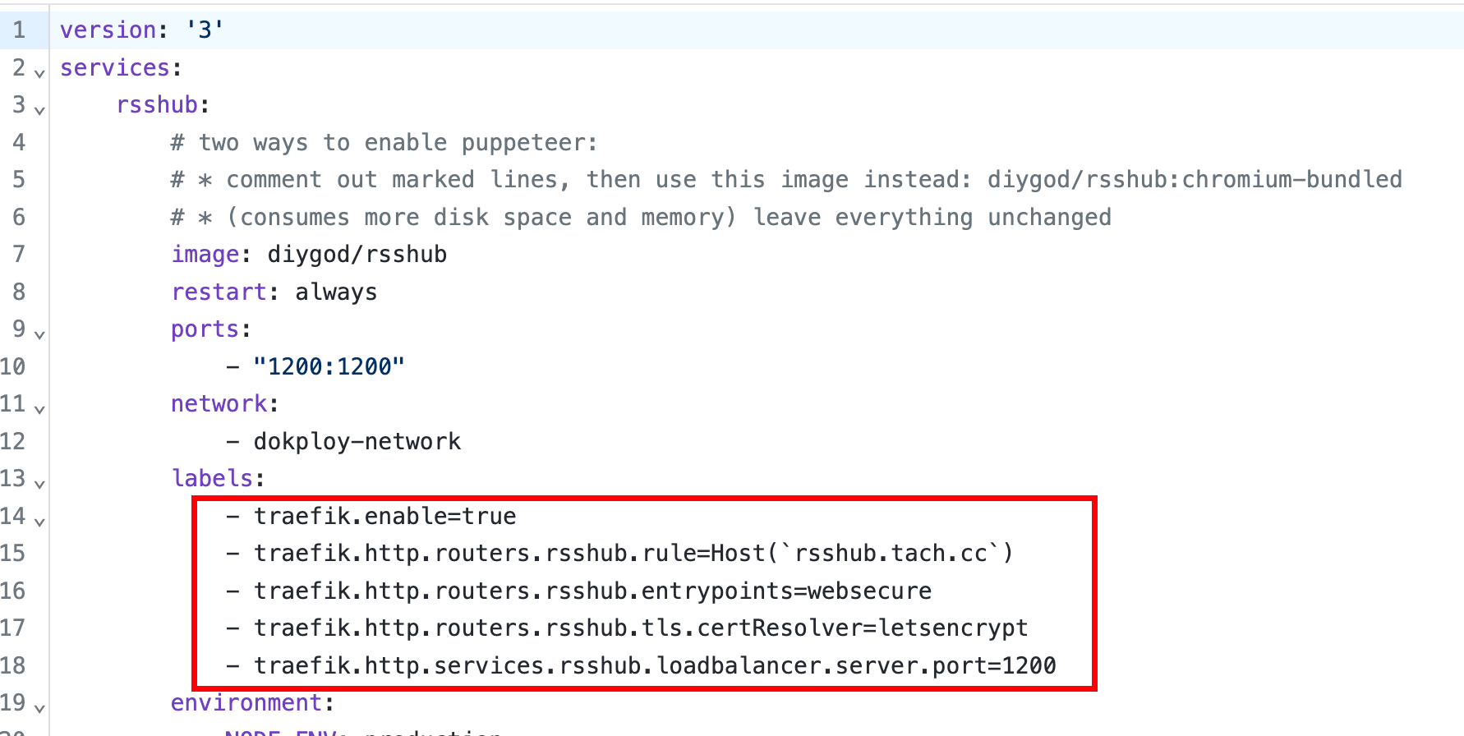Screen dimensions: 1464x736
Task: Click the diygod/rsshub image value
Action: click(357, 255)
